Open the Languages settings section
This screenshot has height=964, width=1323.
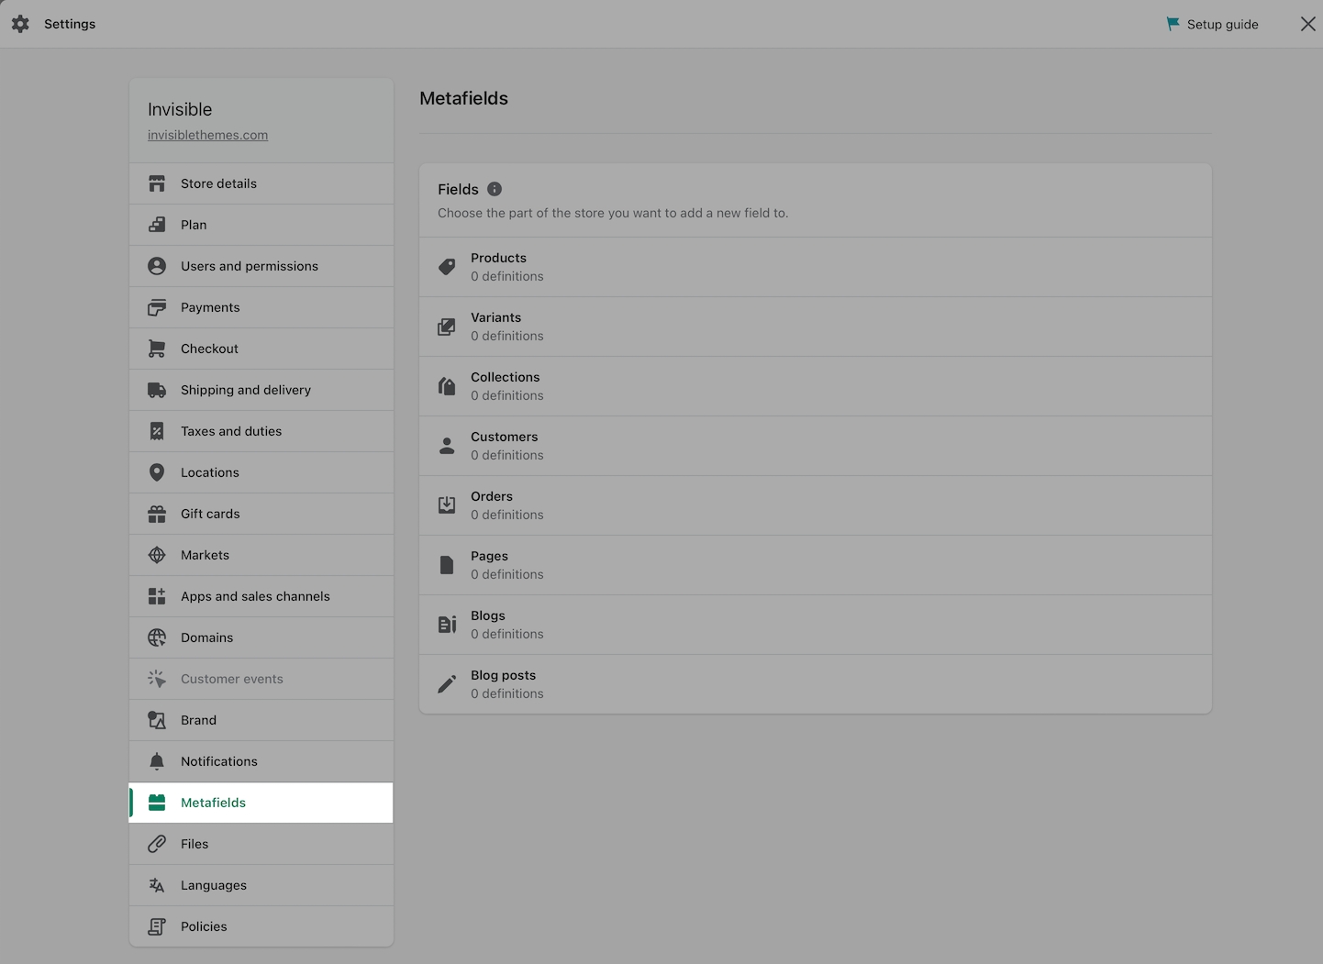(213, 885)
